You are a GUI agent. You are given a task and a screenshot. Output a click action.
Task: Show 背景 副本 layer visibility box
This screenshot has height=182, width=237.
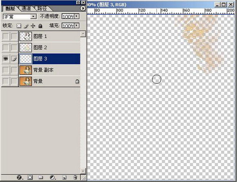pyautogui.click(x=6, y=70)
